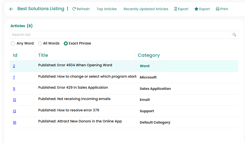This screenshot has height=143, width=245.
Task: Open Recently Updated Articles view
Action: click(146, 9)
